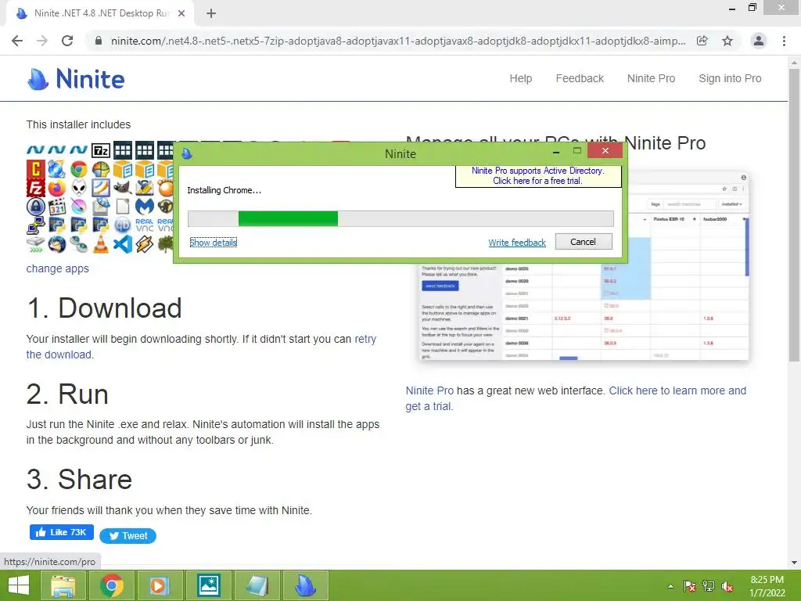Click Write feedback in the installer
The image size is (801, 601).
point(517,243)
